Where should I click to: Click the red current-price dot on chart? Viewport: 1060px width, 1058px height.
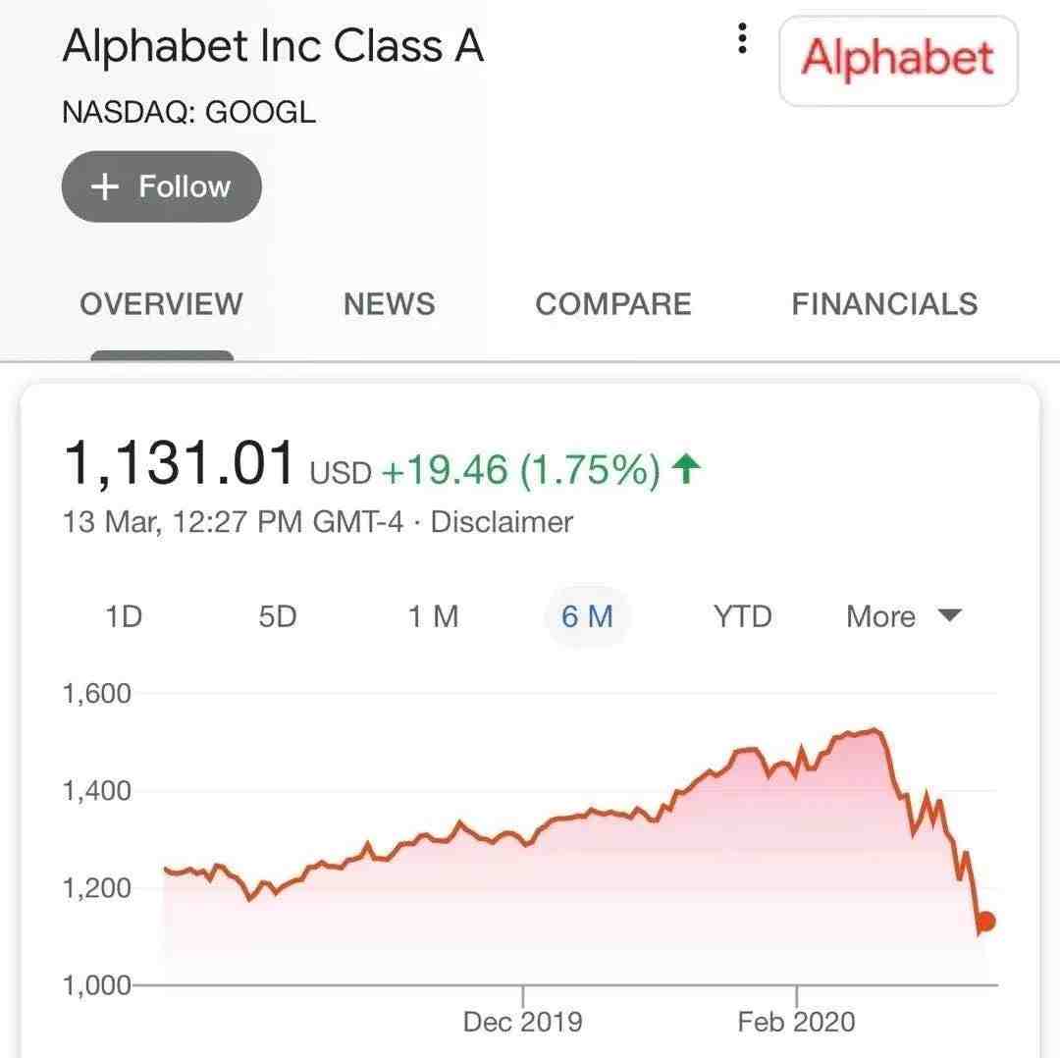click(x=985, y=921)
